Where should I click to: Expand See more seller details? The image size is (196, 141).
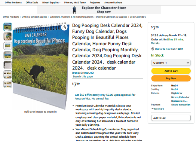point(157,109)
